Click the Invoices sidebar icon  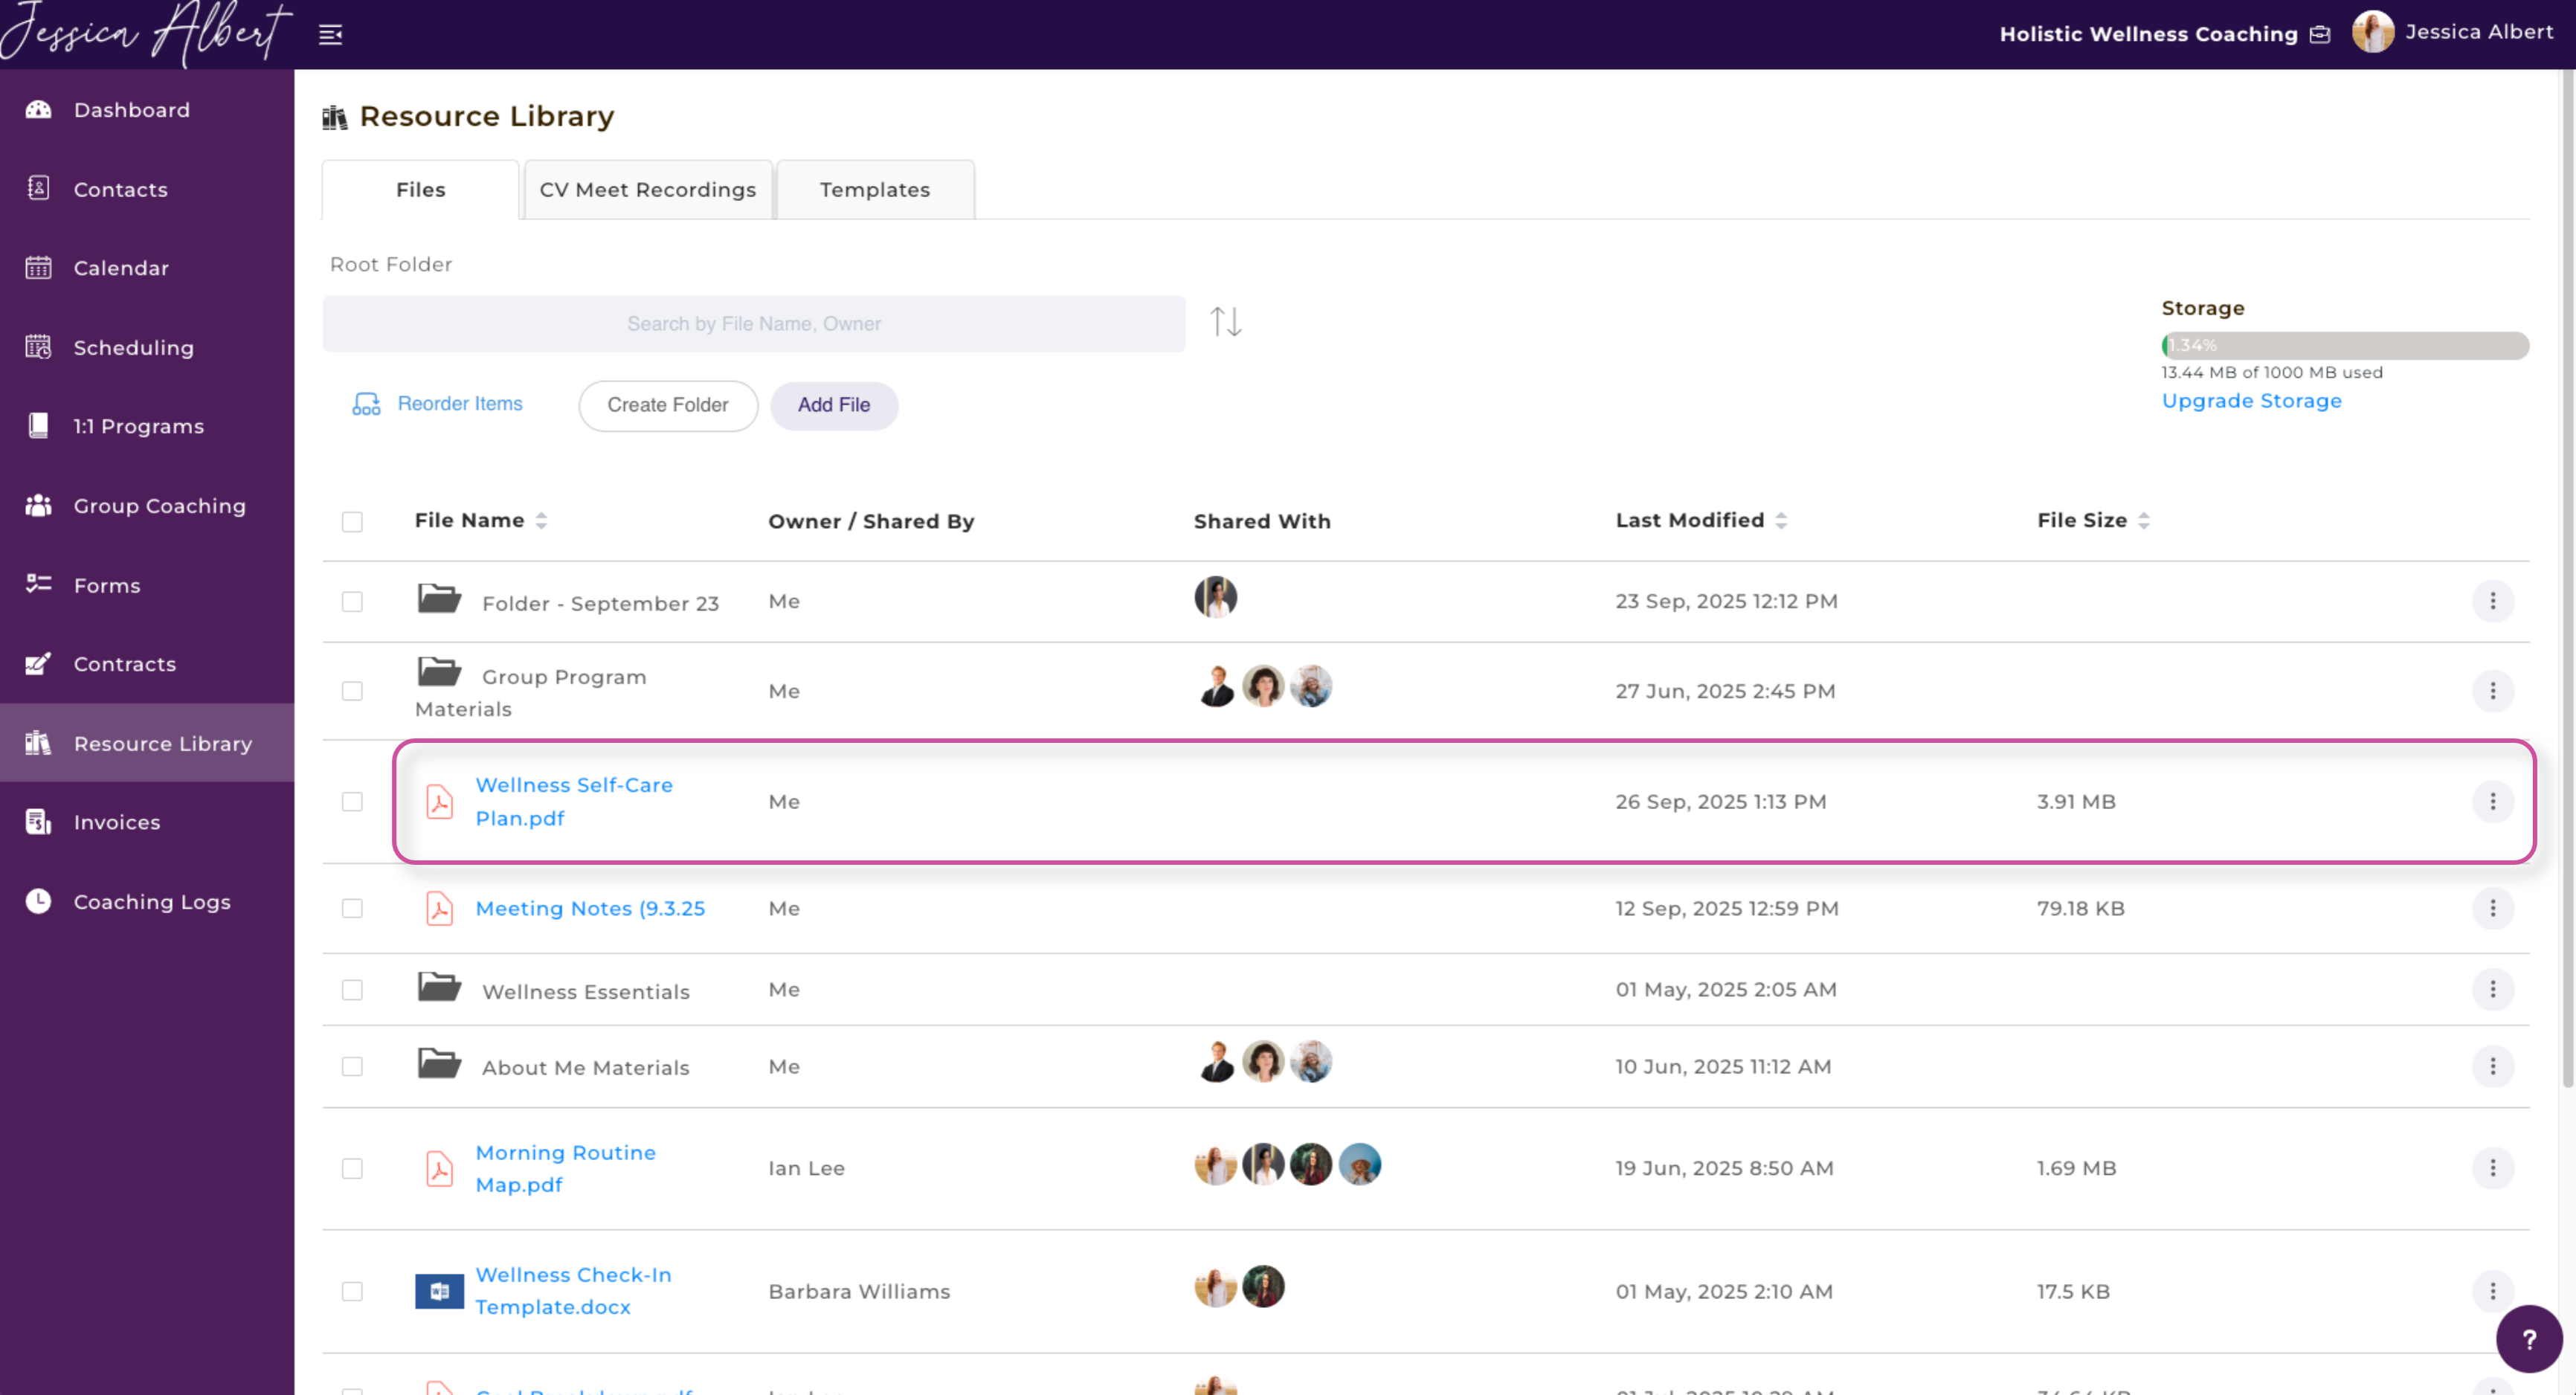(x=38, y=822)
